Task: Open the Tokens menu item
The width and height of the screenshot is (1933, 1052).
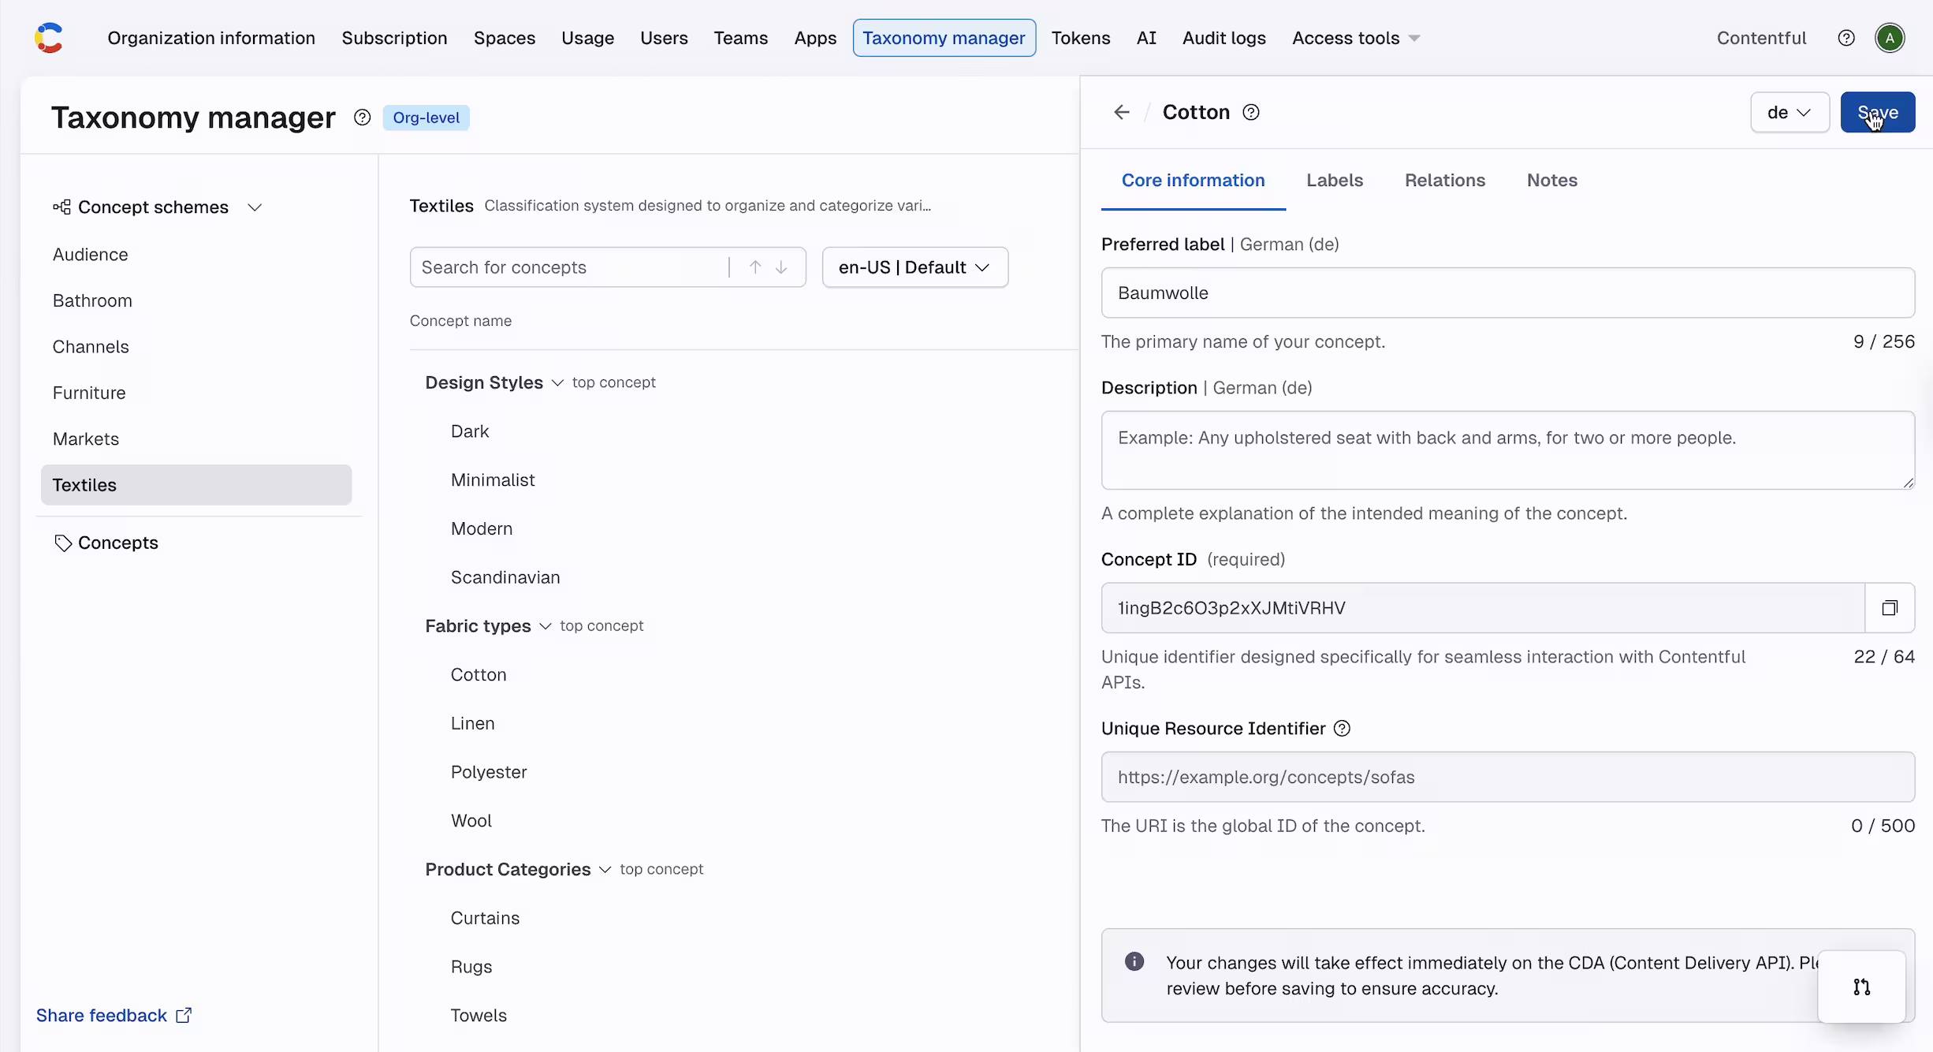Action: (x=1080, y=38)
